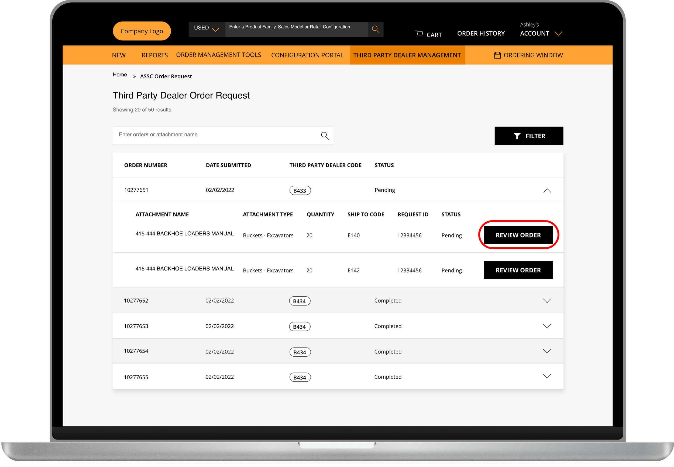Click the Ordering Window calendar icon

[x=497, y=55]
